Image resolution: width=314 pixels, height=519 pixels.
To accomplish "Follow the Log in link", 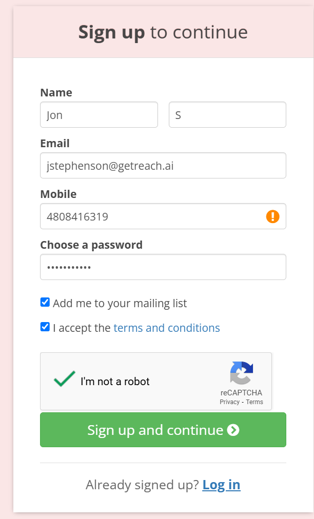I will point(221,485).
